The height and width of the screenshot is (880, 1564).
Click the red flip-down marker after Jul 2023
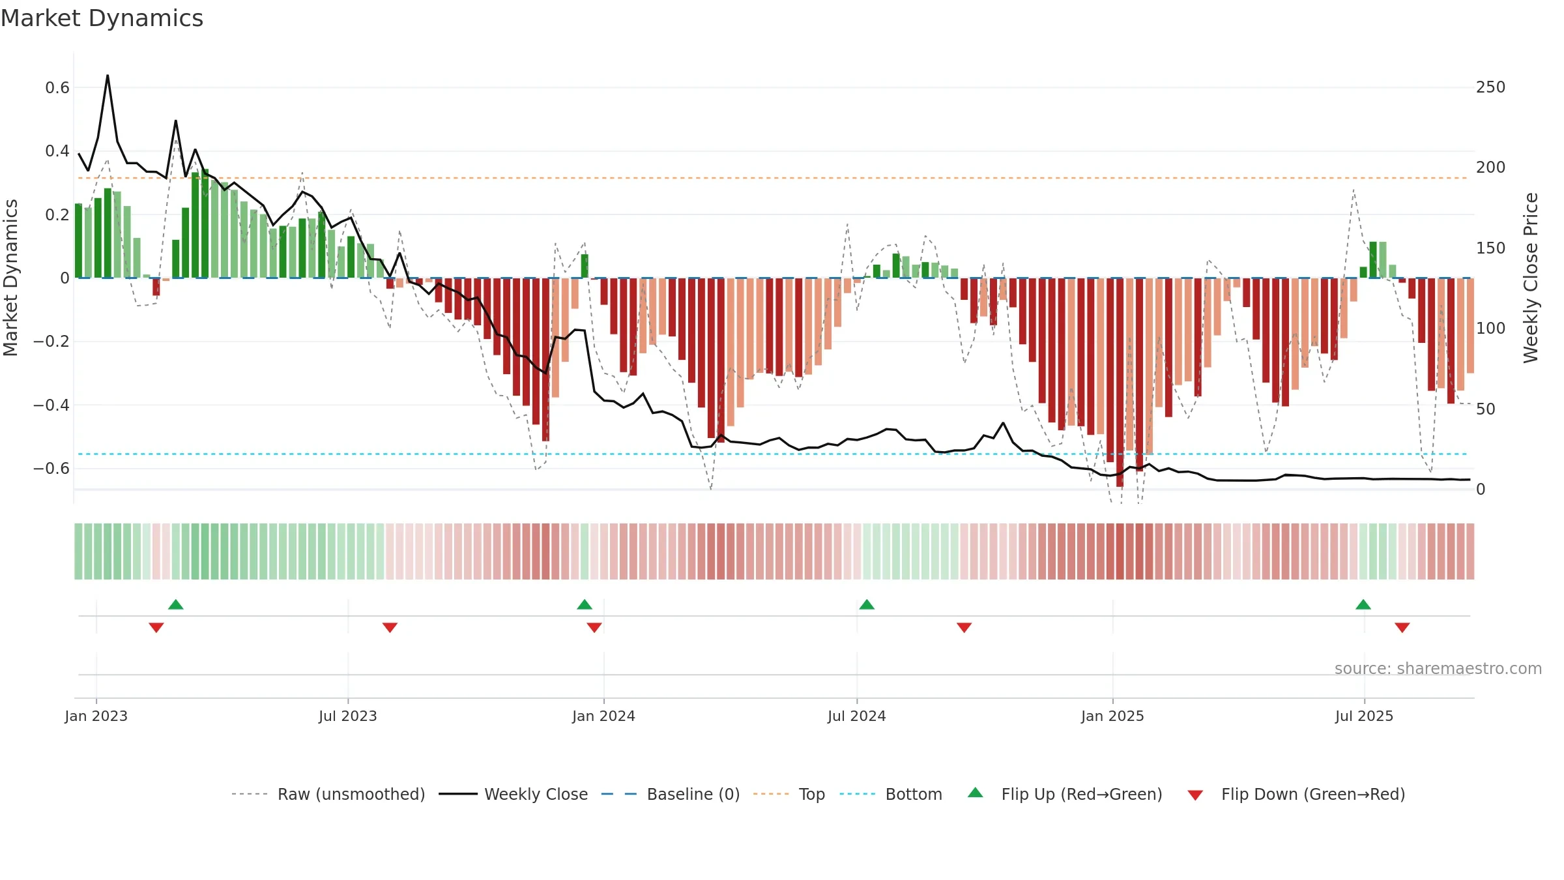(390, 627)
